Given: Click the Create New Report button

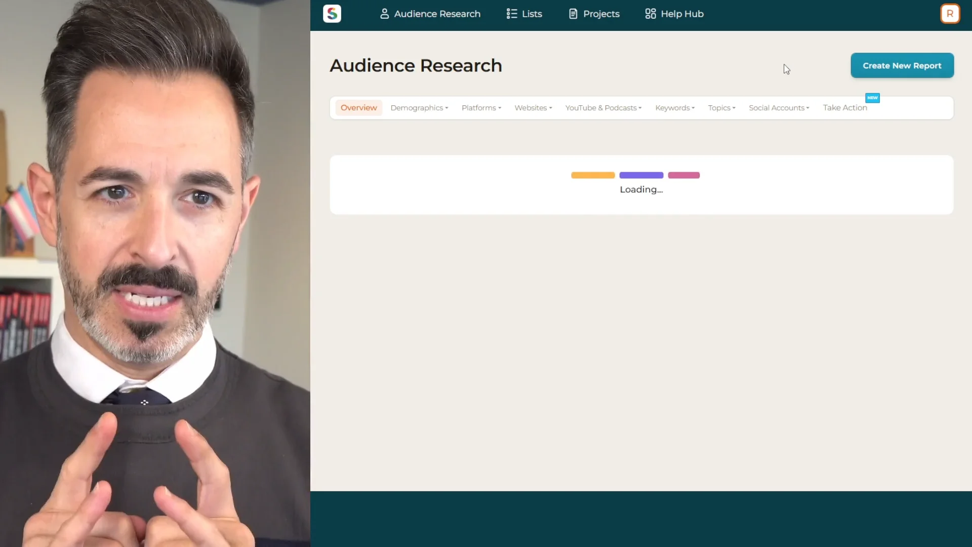Looking at the screenshot, I should tap(902, 65).
